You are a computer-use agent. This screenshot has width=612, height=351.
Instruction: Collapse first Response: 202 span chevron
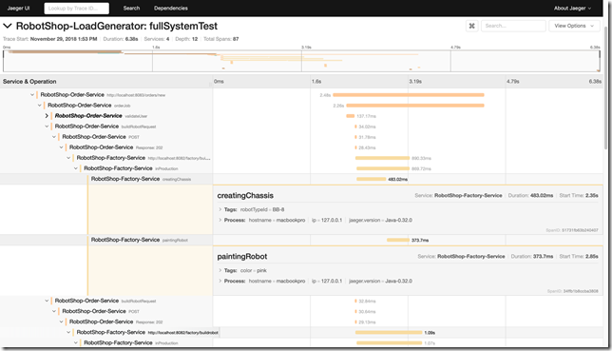[61, 147]
